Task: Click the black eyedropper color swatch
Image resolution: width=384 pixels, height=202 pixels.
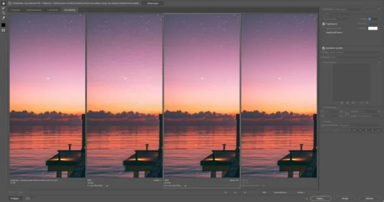Action: point(3,24)
